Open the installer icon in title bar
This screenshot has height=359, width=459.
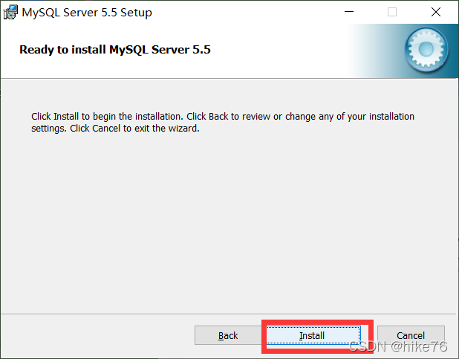(10, 13)
